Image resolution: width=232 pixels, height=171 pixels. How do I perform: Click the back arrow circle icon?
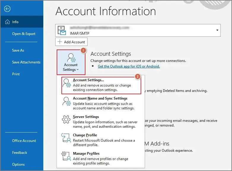click(7, 9)
